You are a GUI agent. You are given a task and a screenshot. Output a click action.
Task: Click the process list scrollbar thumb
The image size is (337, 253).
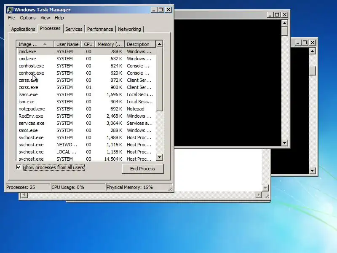click(x=159, y=79)
